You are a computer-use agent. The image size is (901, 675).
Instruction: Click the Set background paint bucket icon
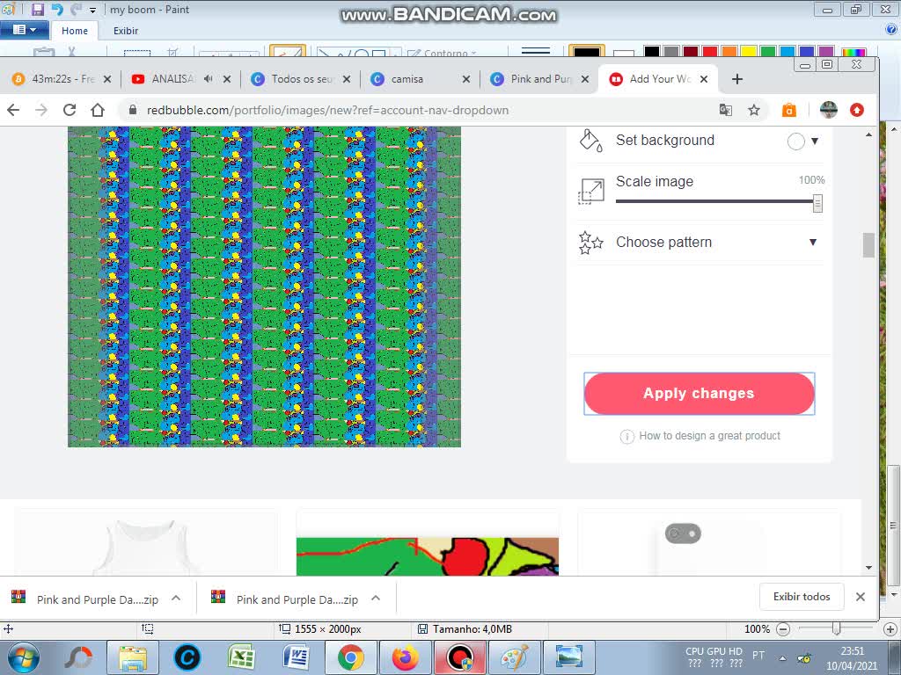(590, 141)
